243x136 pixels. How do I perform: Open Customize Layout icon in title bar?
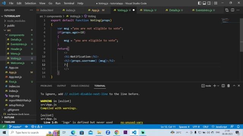(216, 3)
